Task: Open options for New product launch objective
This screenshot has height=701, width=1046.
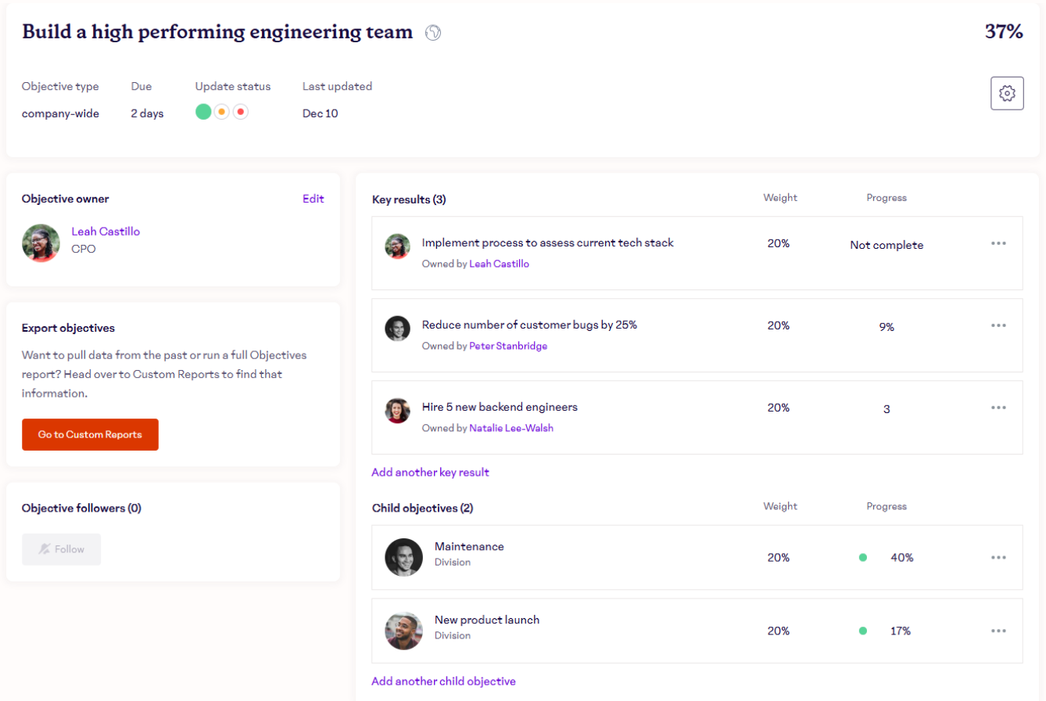Action: coord(998,631)
